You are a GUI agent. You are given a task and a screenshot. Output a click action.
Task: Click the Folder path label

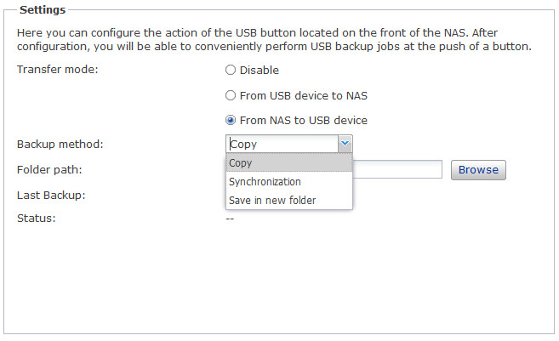tap(49, 169)
